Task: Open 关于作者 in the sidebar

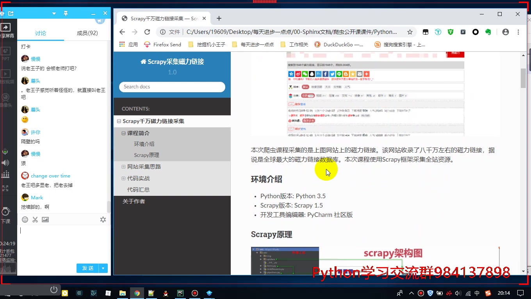Action: 134,201
